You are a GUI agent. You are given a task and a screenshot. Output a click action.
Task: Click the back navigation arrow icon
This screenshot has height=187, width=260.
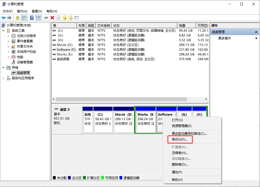pos(3,18)
